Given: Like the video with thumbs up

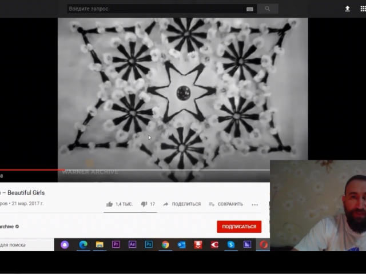Looking at the screenshot, I should click(109, 204).
